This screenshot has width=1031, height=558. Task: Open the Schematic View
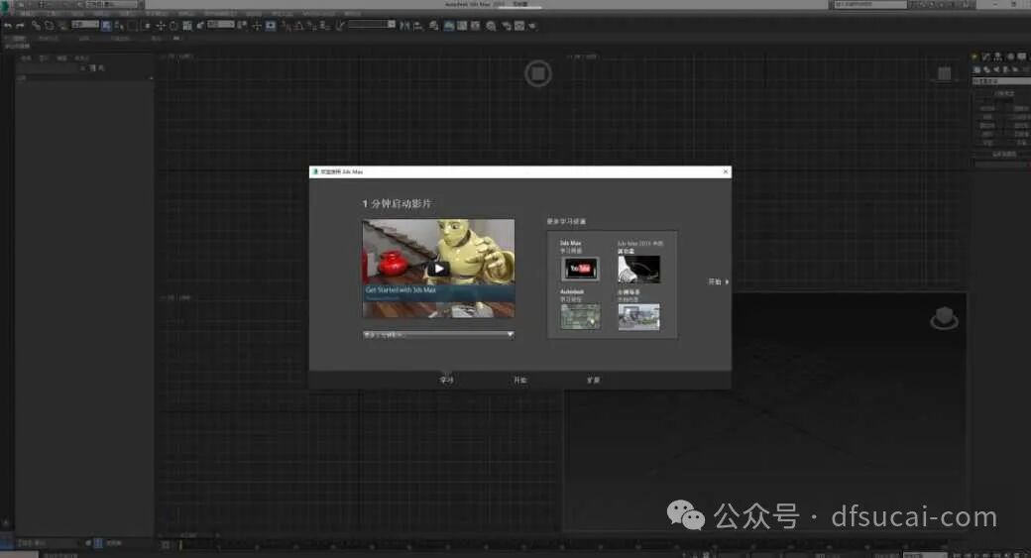click(476, 26)
